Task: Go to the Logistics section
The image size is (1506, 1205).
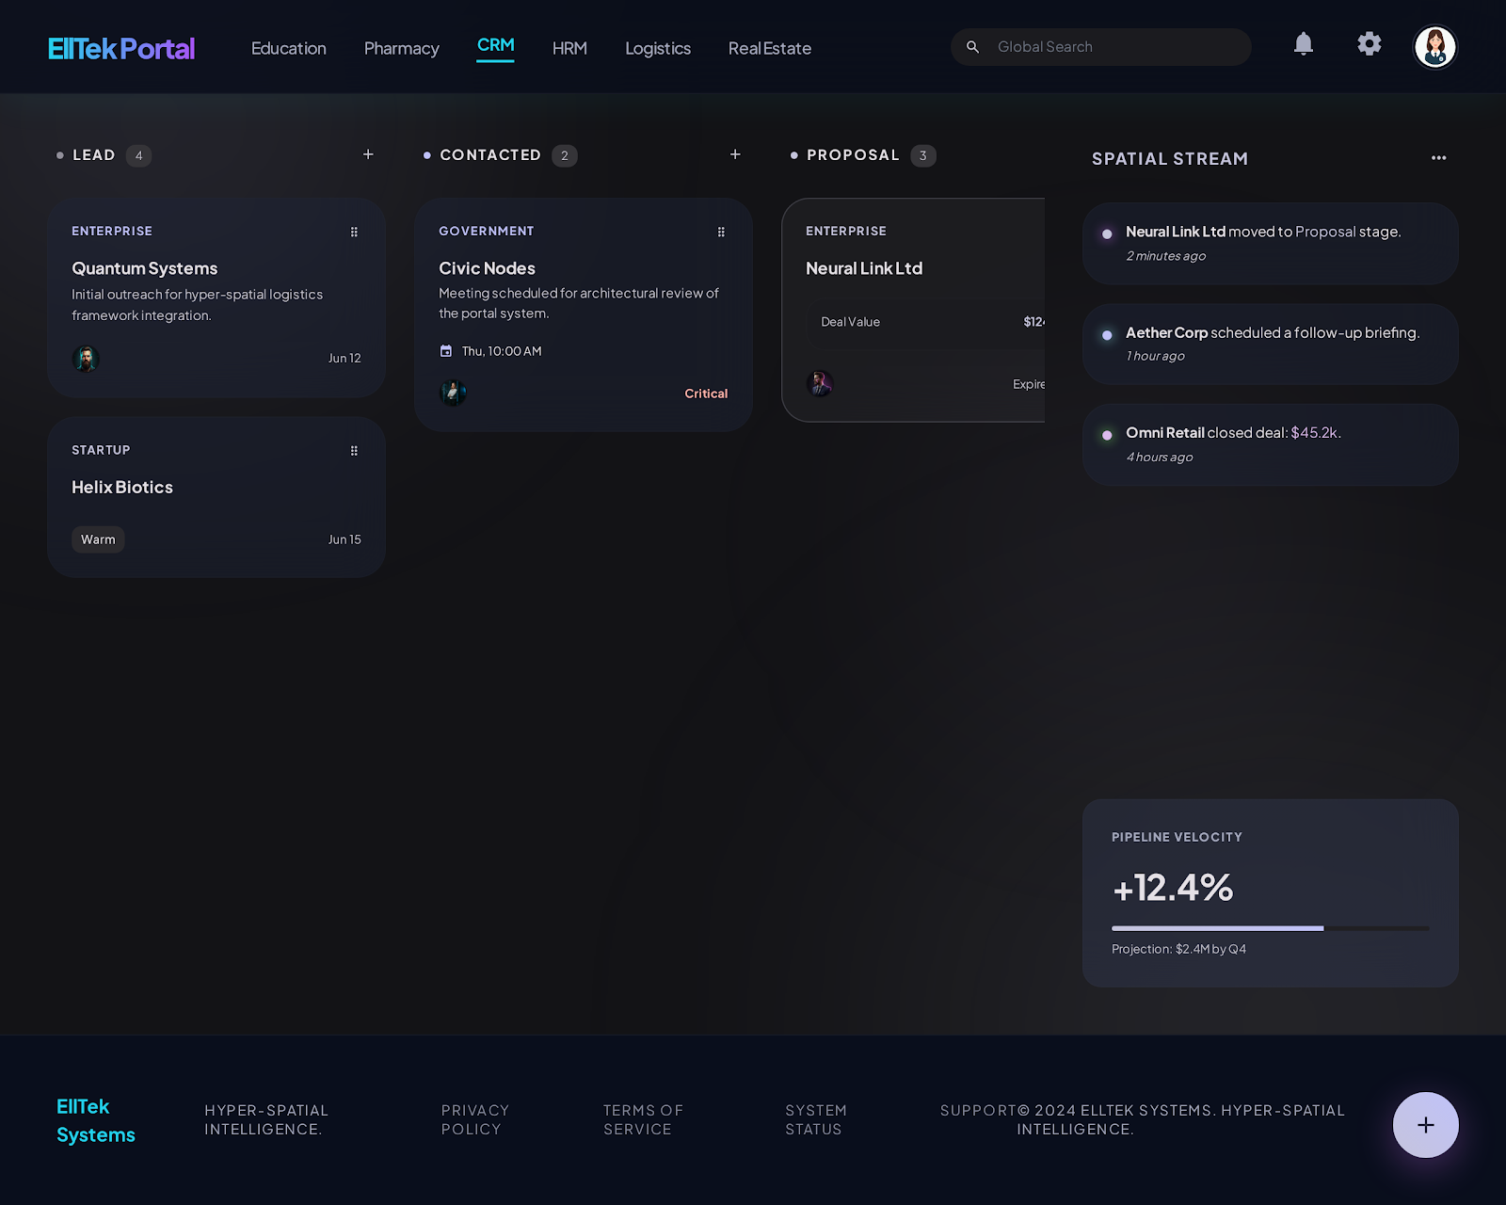Action: click(657, 48)
